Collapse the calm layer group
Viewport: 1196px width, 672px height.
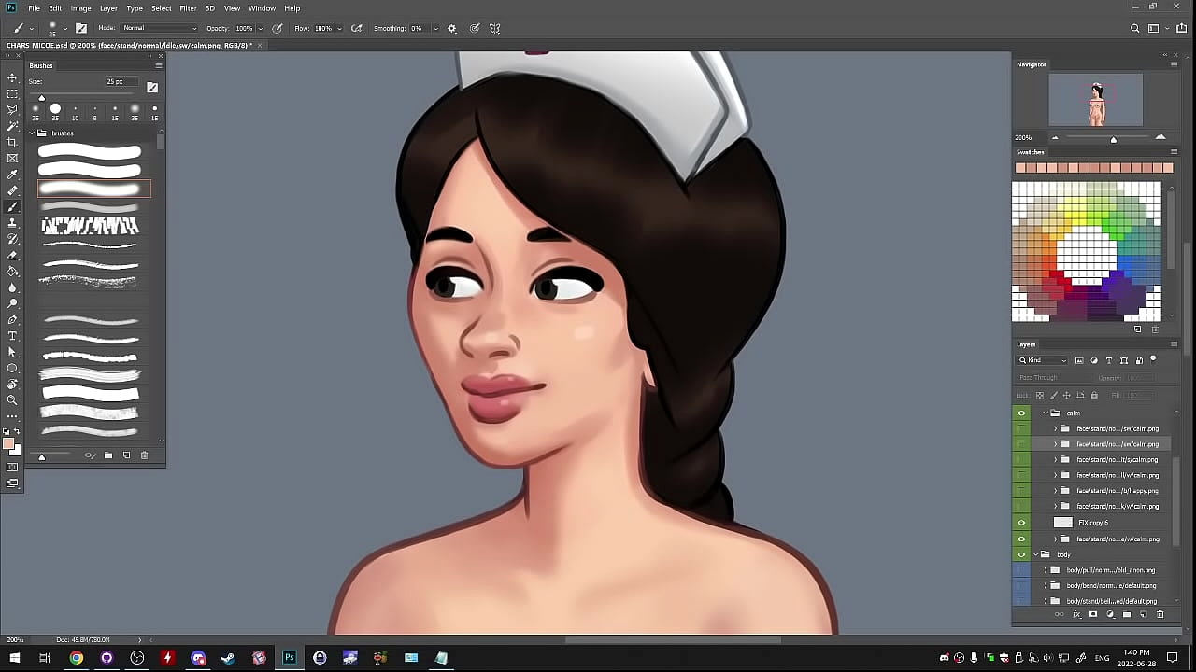[x=1046, y=413]
